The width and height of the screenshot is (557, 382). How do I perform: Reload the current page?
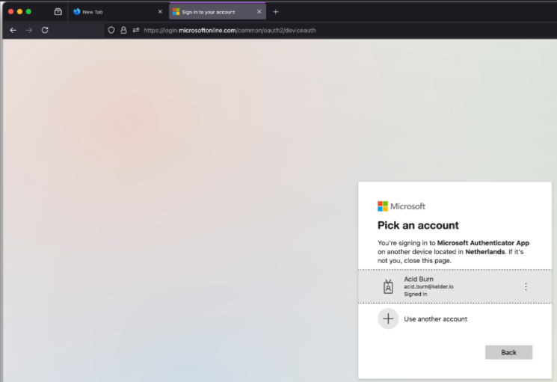click(45, 30)
